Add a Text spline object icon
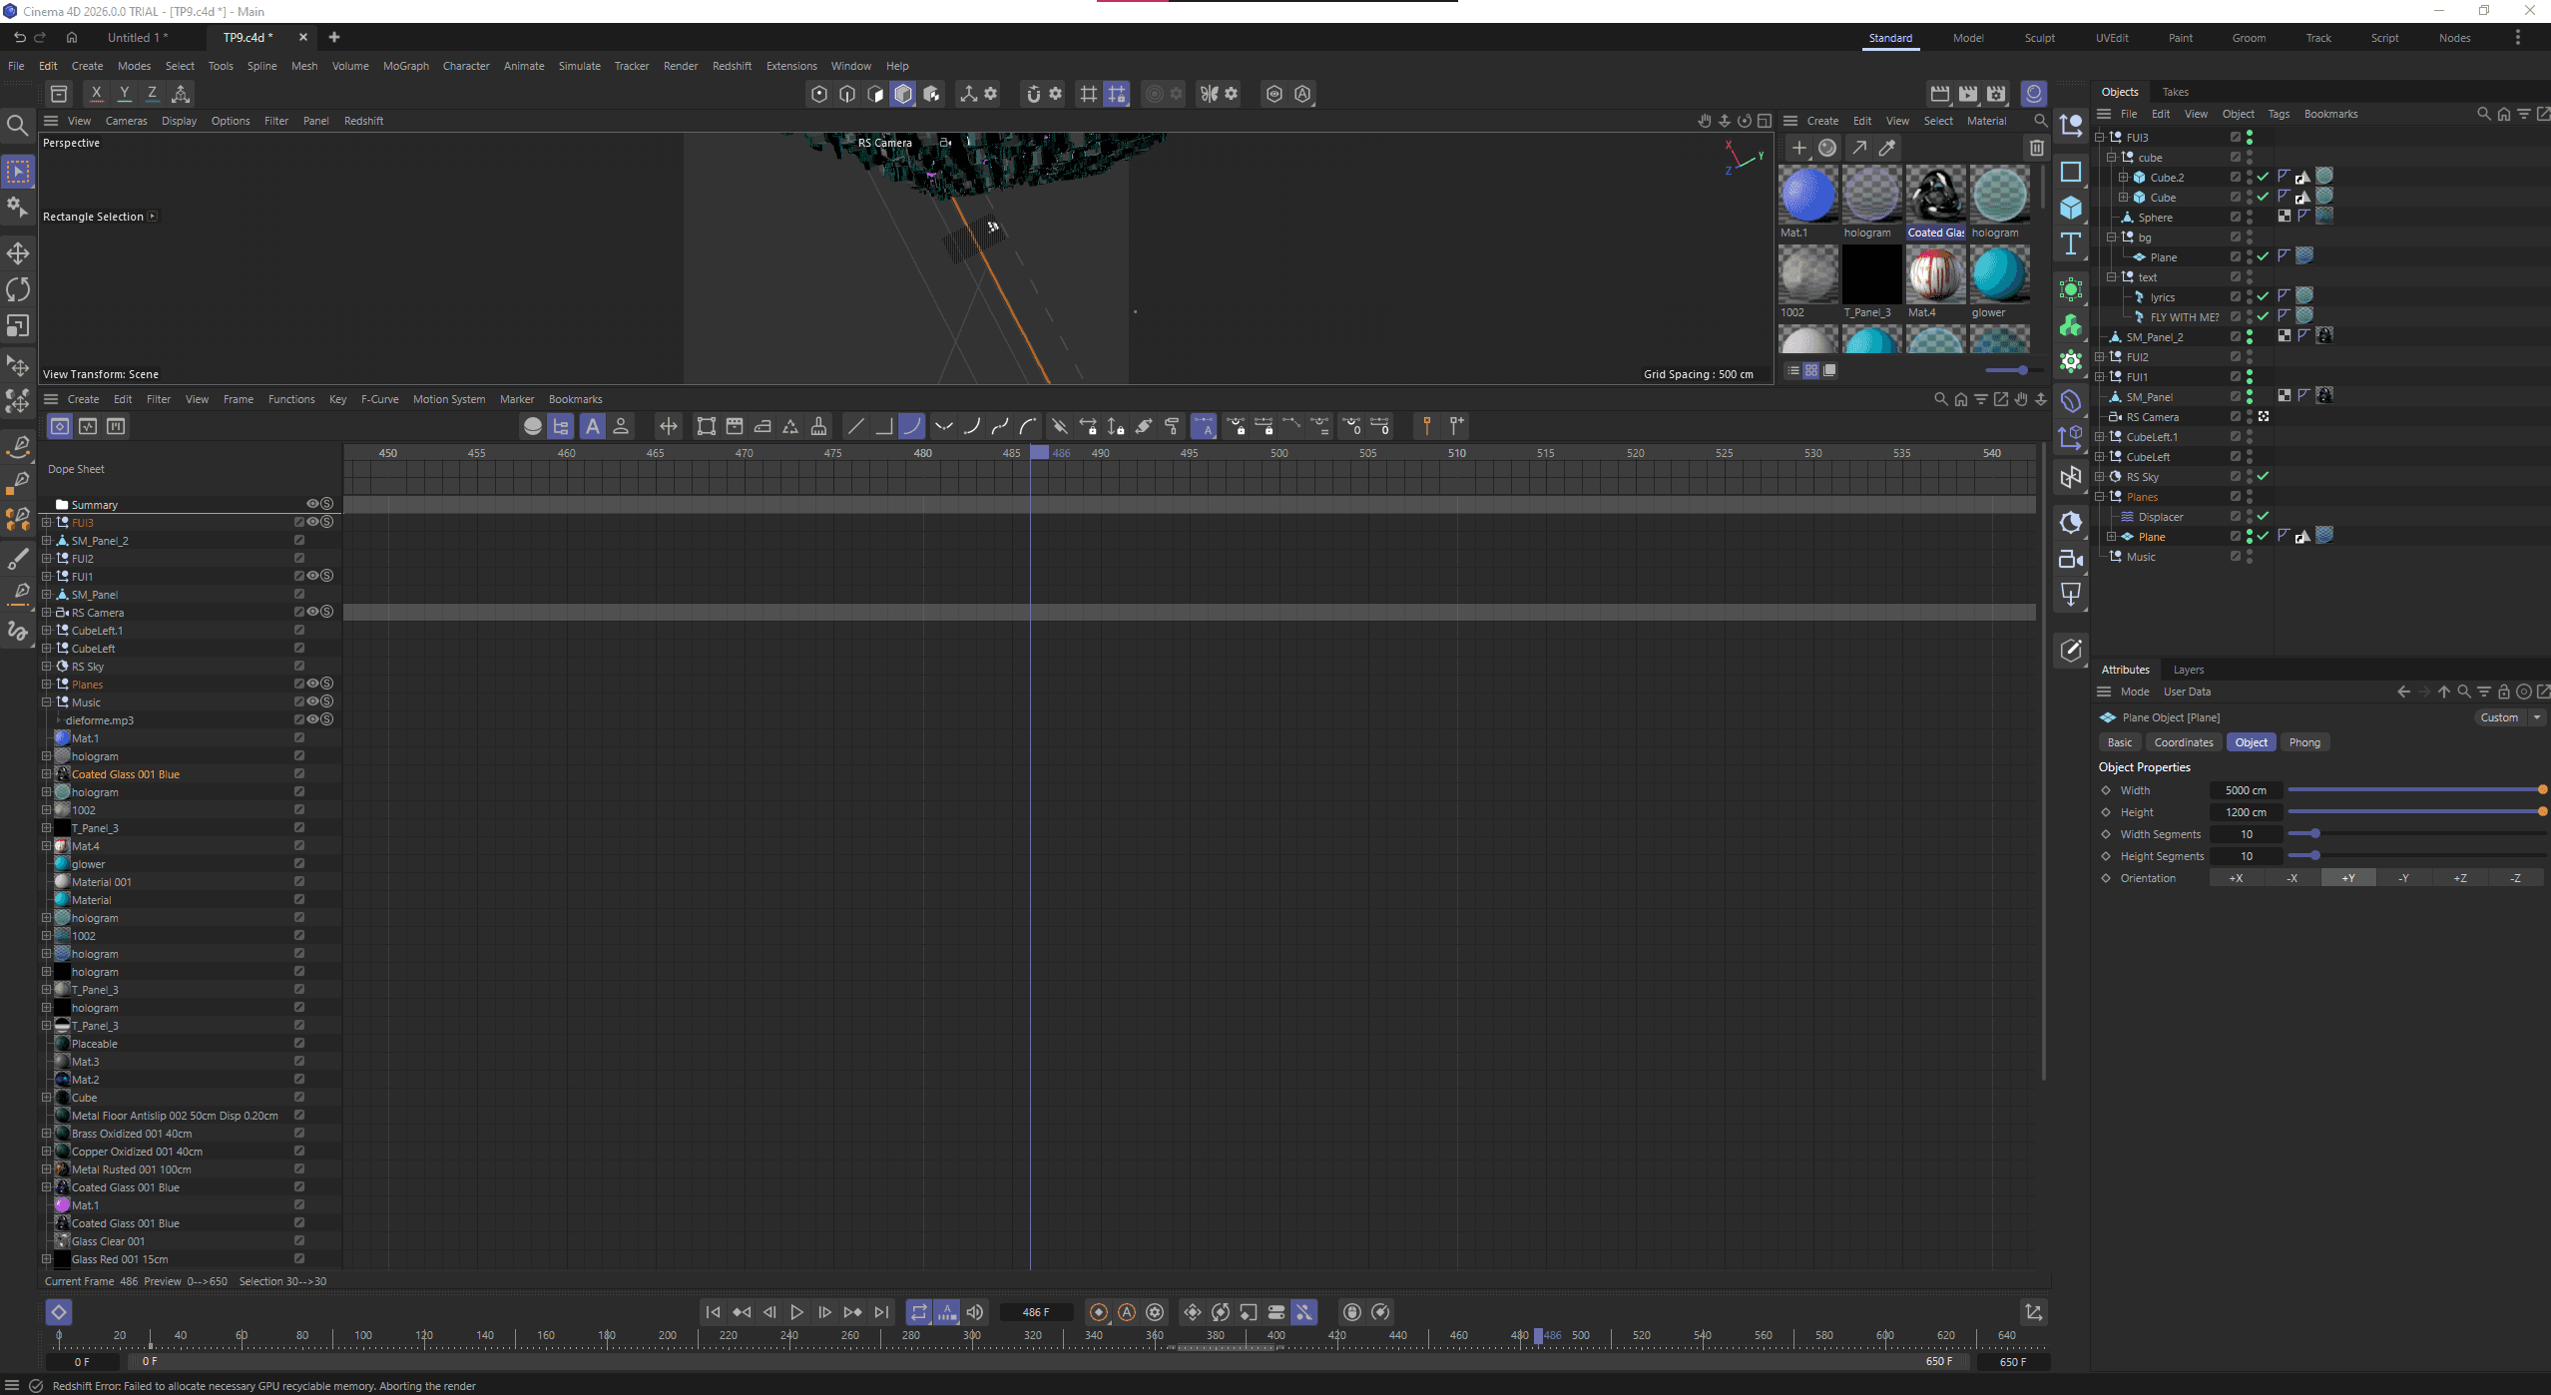The height and width of the screenshot is (1395, 2551). point(2071,244)
